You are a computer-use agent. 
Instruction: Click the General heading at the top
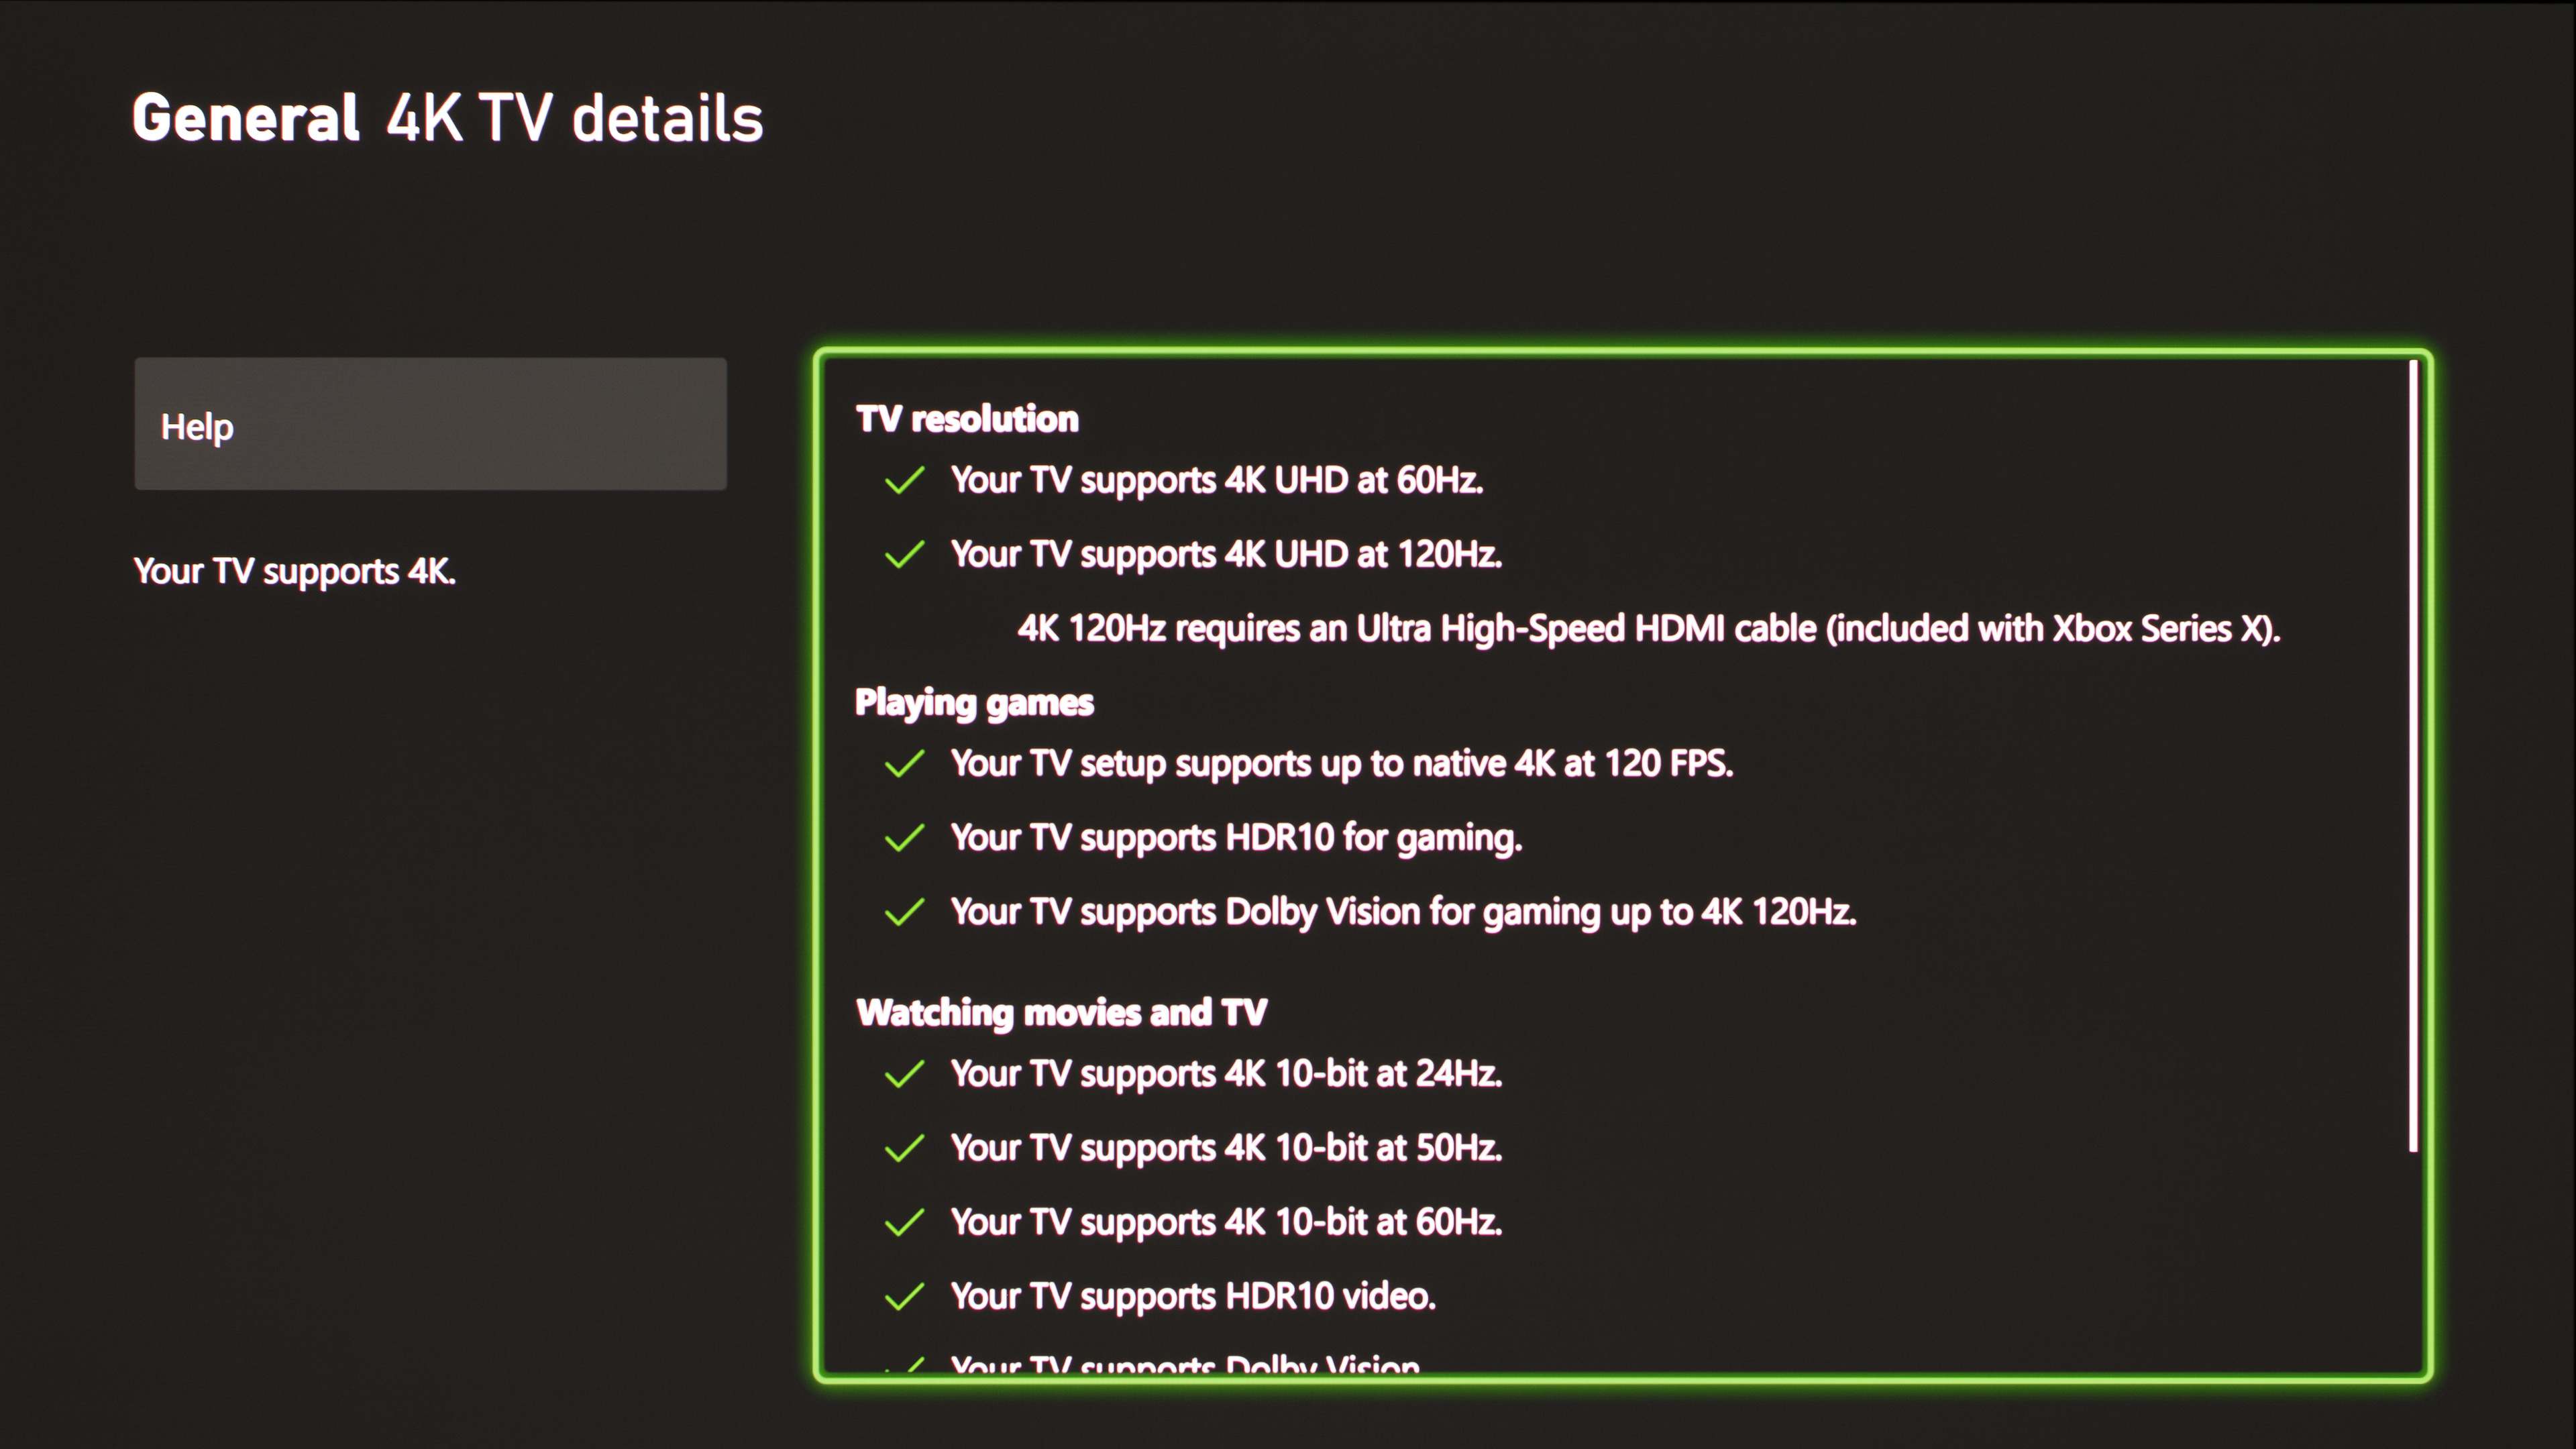pos(246,118)
